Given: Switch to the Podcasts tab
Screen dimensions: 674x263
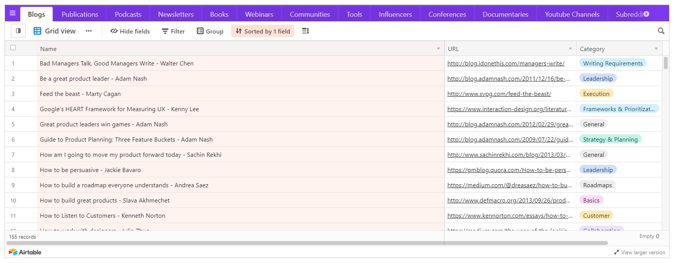Looking at the screenshot, I should pyautogui.click(x=128, y=14).
